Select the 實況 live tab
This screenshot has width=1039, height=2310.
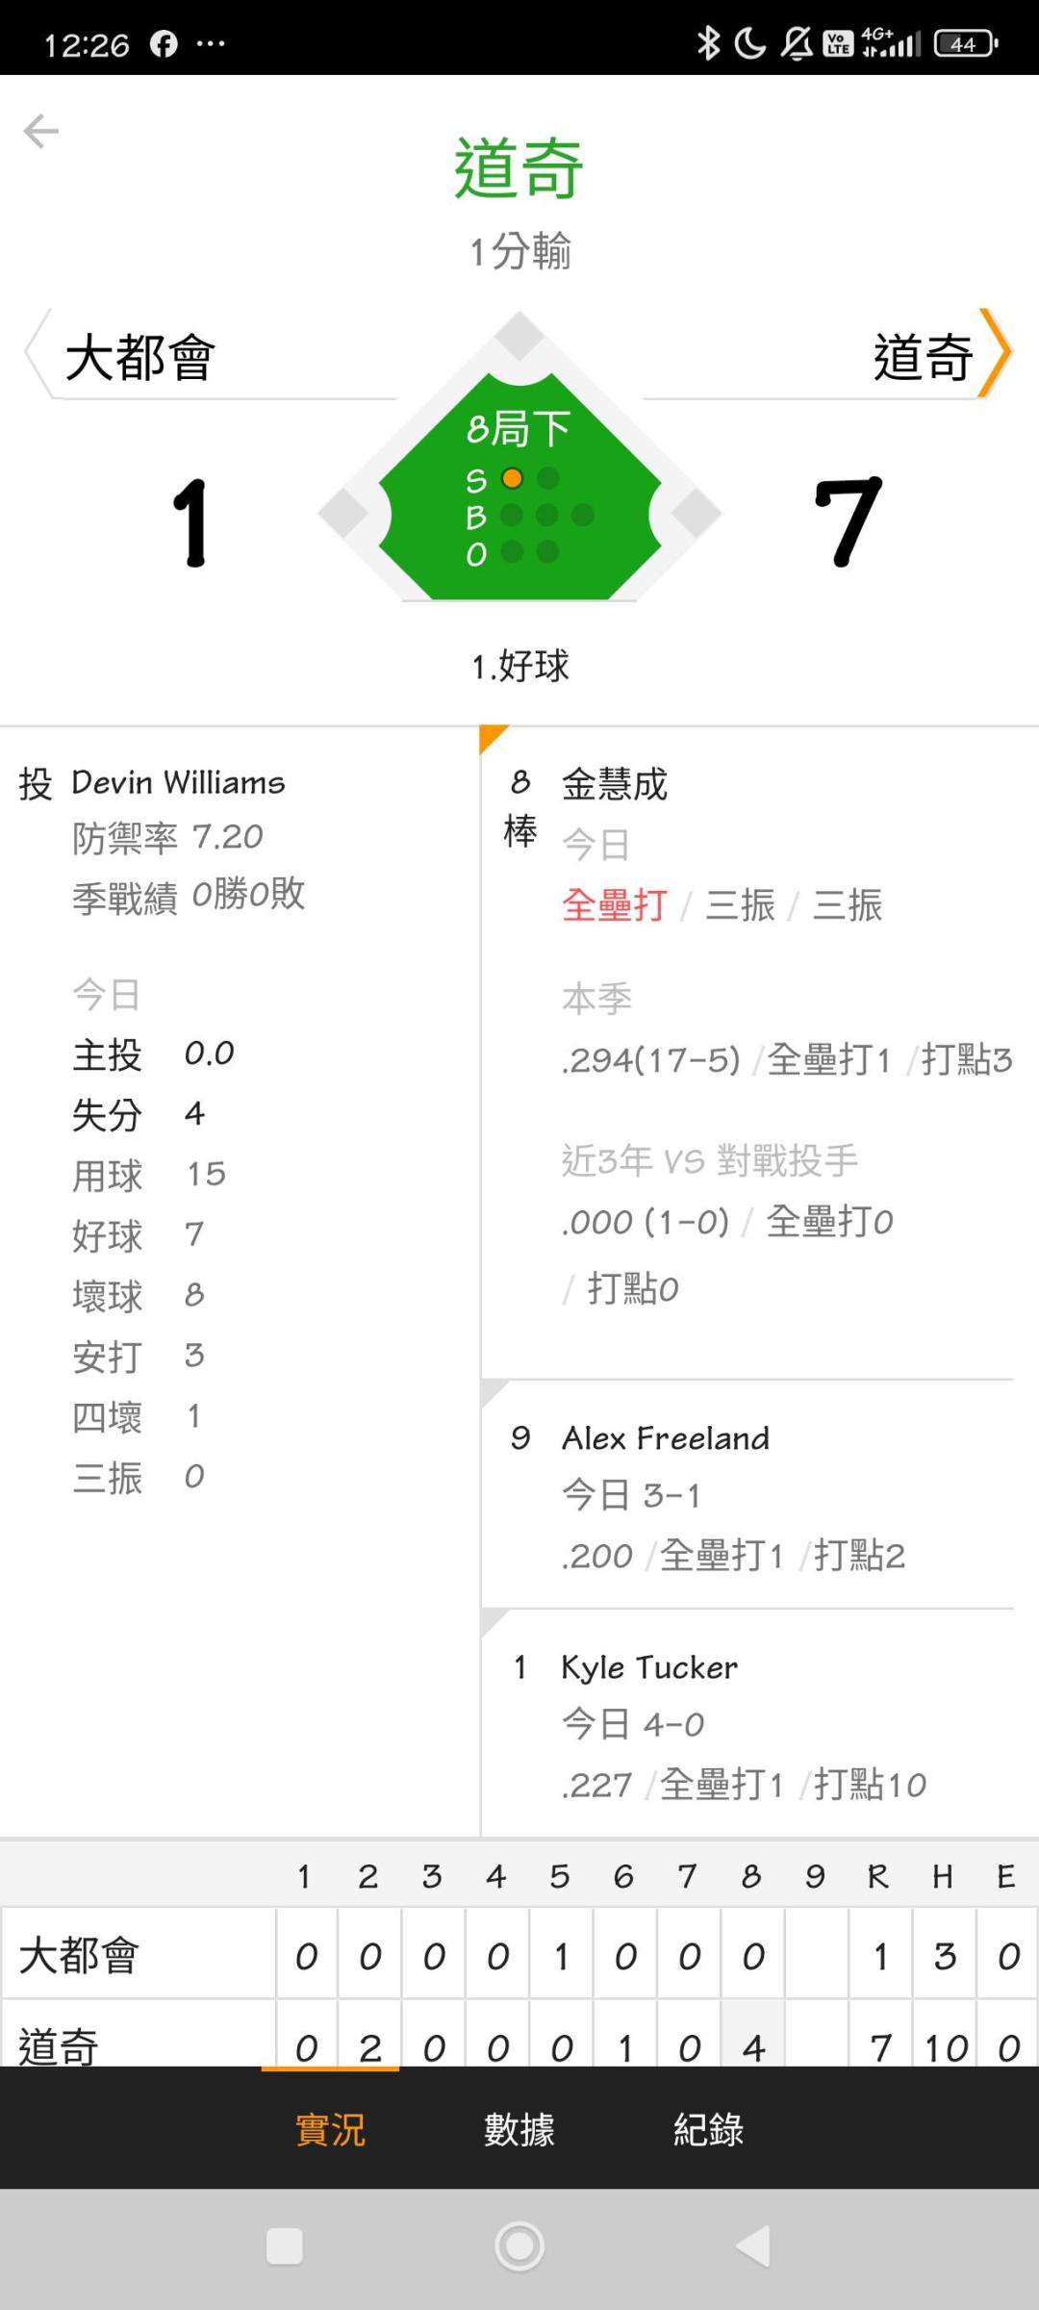point(330,2129)
